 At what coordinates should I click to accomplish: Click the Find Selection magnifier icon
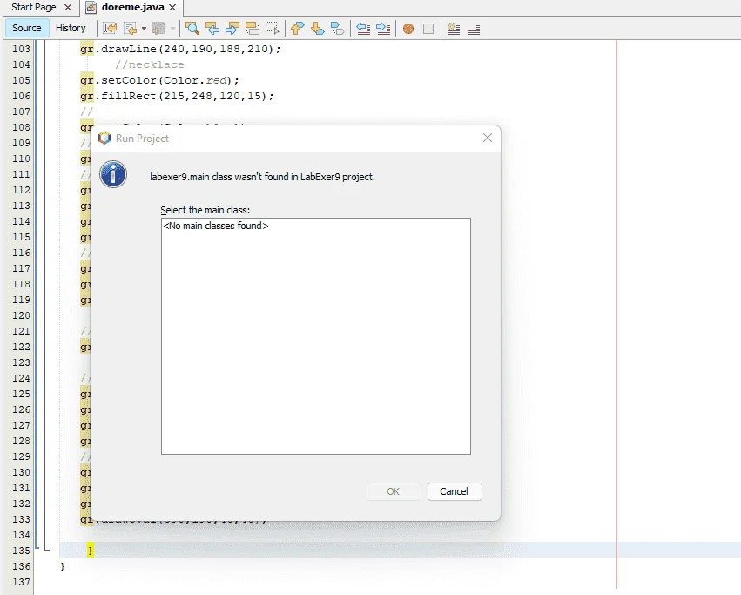192,29
